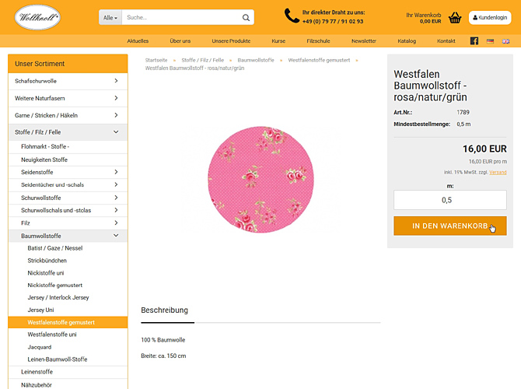Select the Beschreibung tab
Viewport: 521px width, 389px height.
tap(165, 310)
